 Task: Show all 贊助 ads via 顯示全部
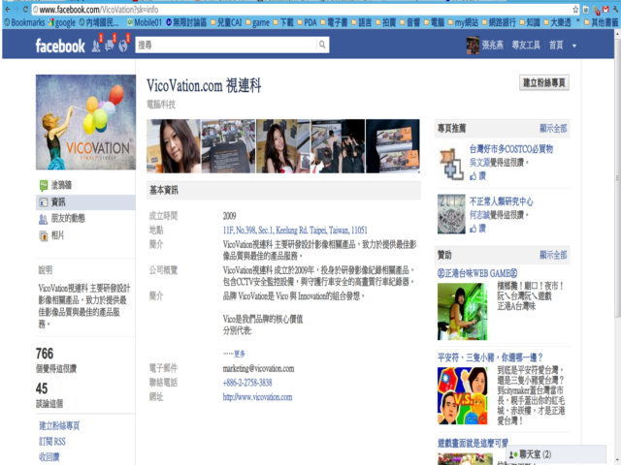pyautogui.click(x=553, y=255)
